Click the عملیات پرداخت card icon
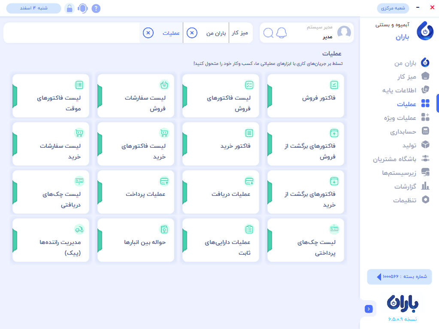The width and height of the screenshot is (439, 329). pyautogui.click(x=164, y=181)
